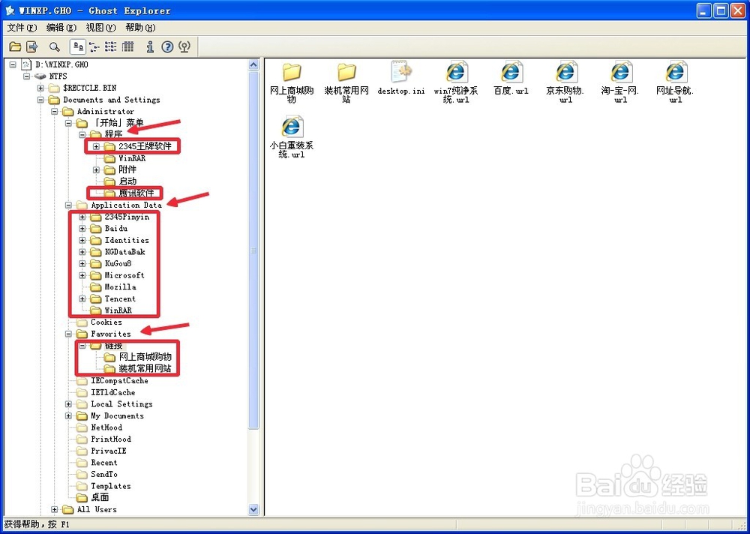This screenshot has width=750, height=534.
Task: Collapse the D:\WINXP.GHO root node
Action: [x=13, y=64]
